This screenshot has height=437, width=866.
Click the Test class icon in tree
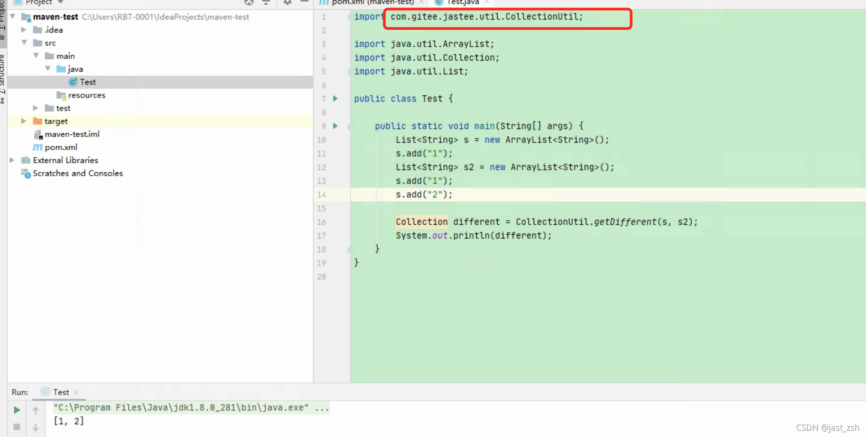tap(73, 82)
